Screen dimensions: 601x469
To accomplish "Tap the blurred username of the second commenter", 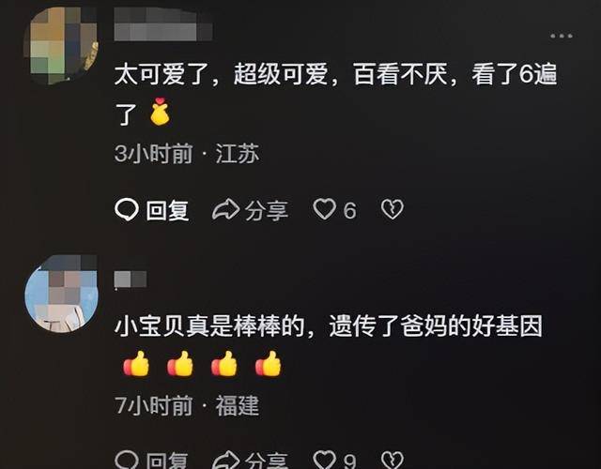I will [x=131, y=280].
